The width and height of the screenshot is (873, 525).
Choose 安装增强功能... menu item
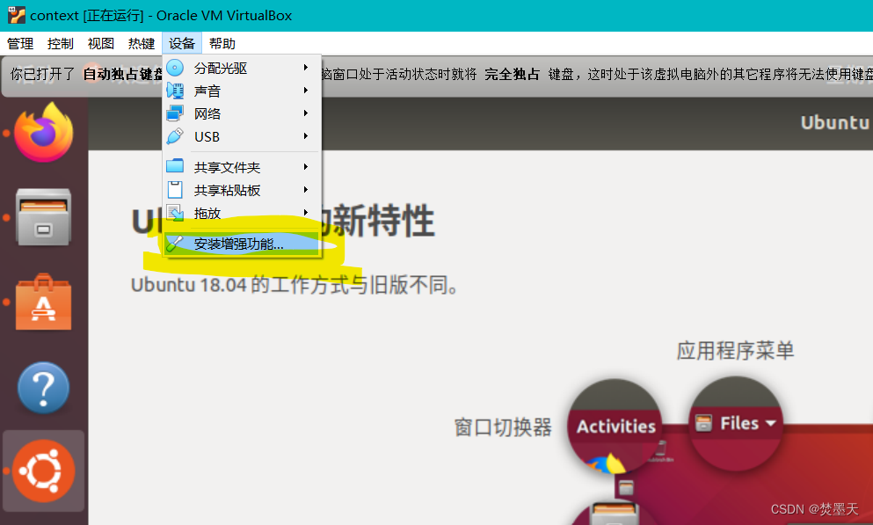242,244
